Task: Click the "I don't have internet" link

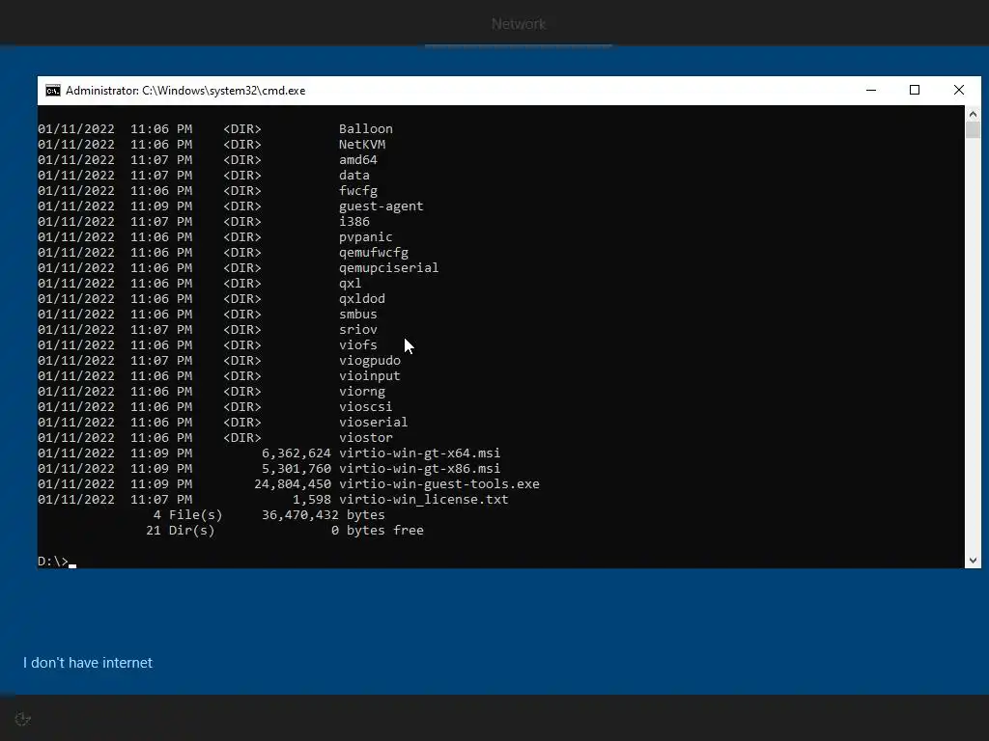Action: pos(88,663)
